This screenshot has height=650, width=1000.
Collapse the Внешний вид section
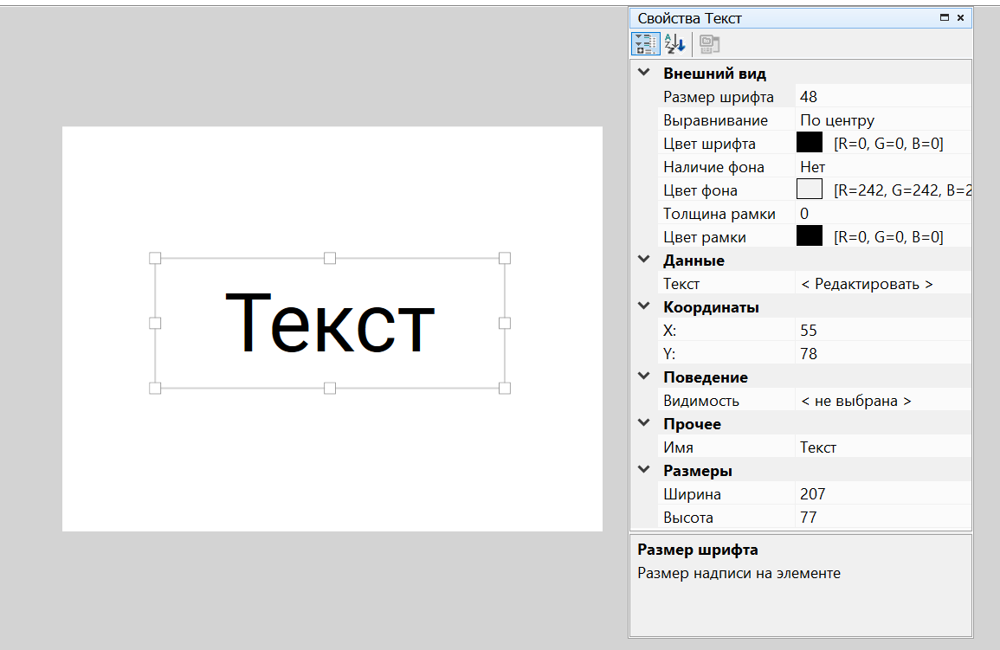pos(643,74)
